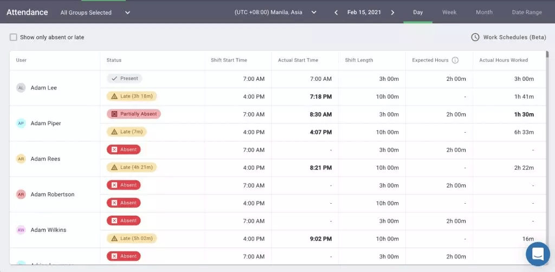The width and height of the screenshot is (555, 272).
Task: Enable Show only absent or late
Action: click(14, 37)
